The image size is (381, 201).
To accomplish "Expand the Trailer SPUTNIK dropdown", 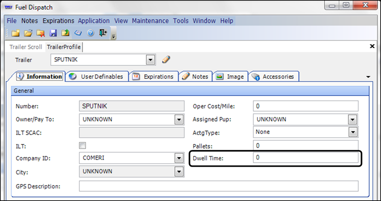I will 151,60.
